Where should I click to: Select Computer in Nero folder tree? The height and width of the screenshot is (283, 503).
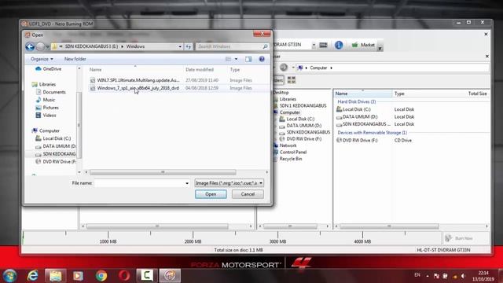tap(290, 112)
